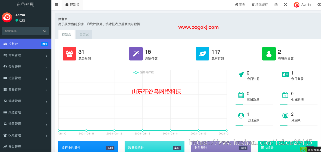Click purple total plugins magic wand icon
Image resolution: width=321 pixels, height=152 pixels.
pyautogui.click(x=136, y=54)
